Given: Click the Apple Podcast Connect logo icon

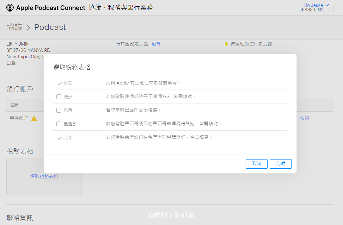Looking at the screenshot, I should [x=10, y=8].
